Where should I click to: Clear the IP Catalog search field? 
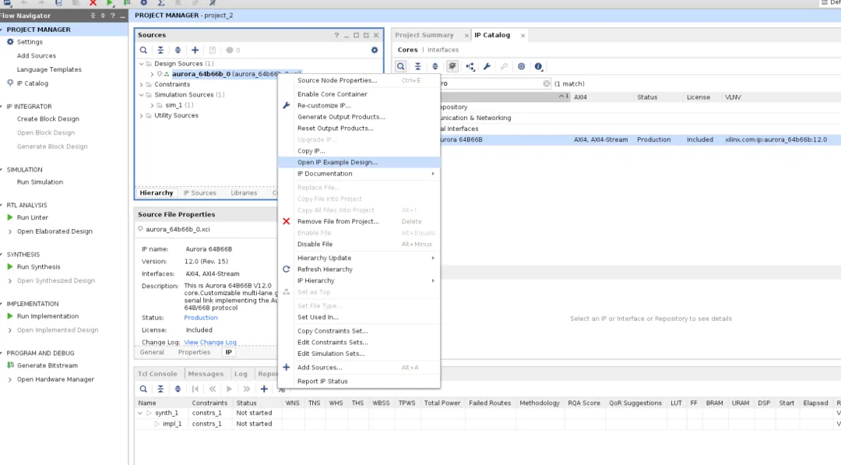[x=547, y=83]
